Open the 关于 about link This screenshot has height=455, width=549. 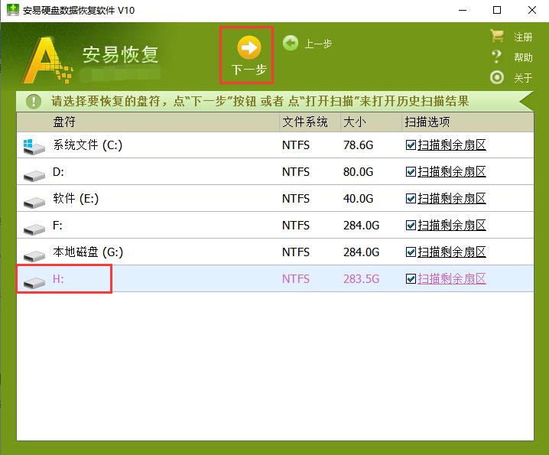click(523, 78)
